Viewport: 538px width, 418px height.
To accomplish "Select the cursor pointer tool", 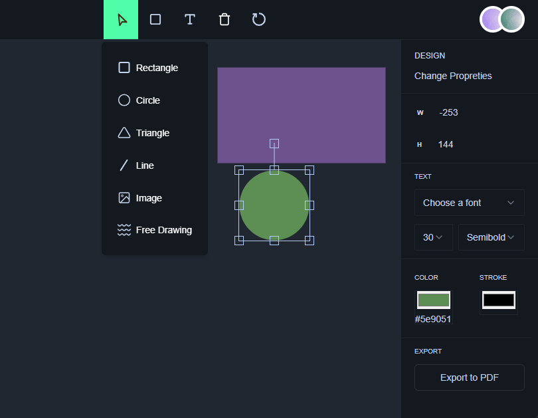I will 121,19.
